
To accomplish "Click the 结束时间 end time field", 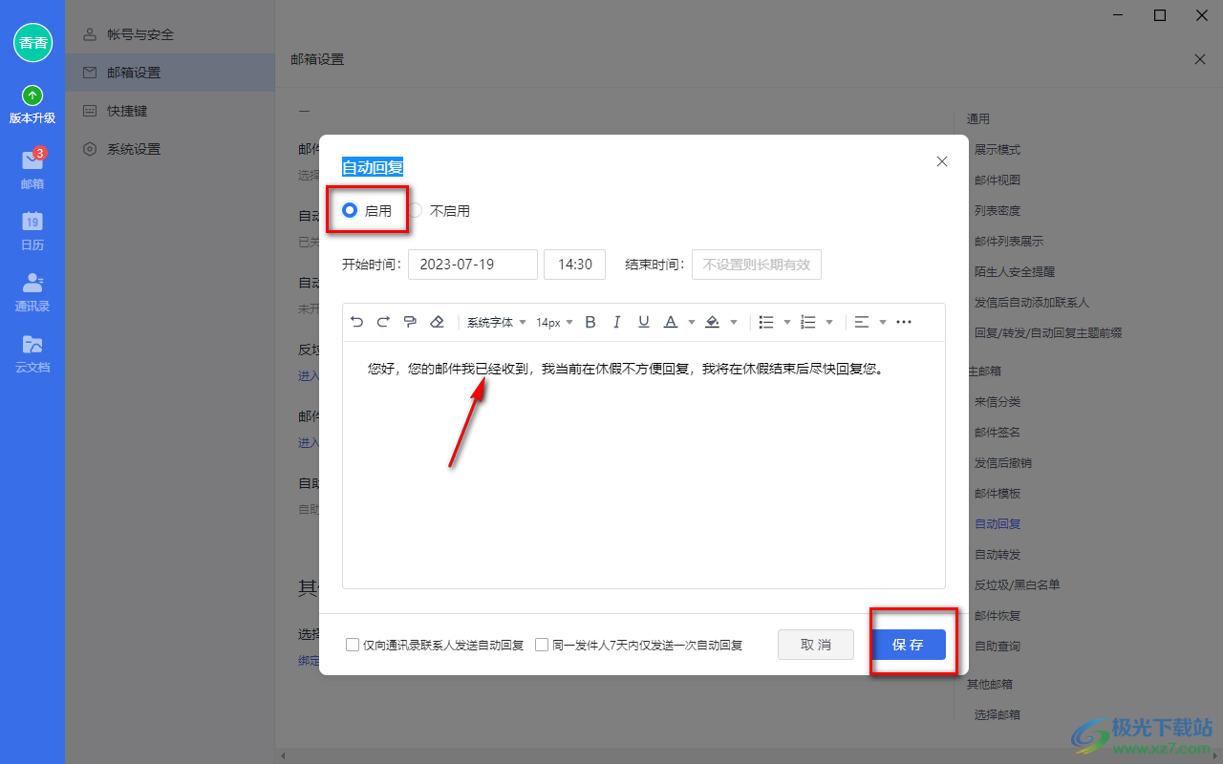I will click(x=757, y=265).
